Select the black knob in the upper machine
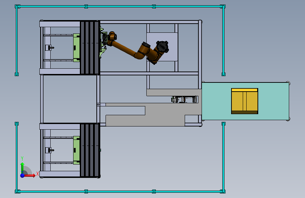This screenshot has width=305, height=198. pos(51,48)
